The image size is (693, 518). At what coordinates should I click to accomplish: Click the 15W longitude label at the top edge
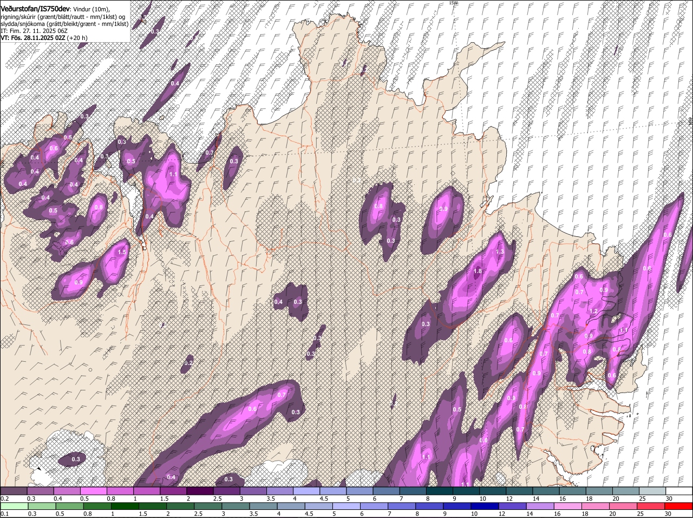coord(453,3)
